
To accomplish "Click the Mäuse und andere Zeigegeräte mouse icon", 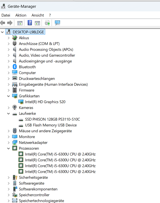I will [x=15, y=131].
